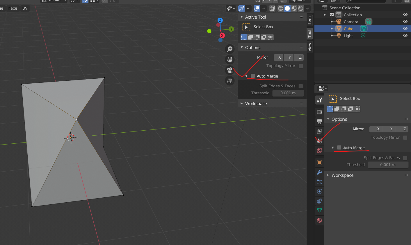Open the shading options dropdown arrow

tap(307, 8)
